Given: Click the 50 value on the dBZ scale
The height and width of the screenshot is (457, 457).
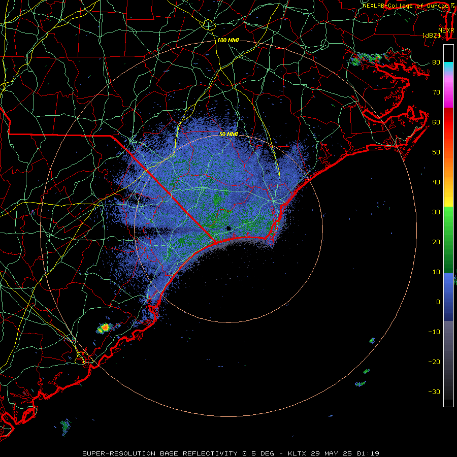Looking at the screenshot, I should [x=436, y=152].
